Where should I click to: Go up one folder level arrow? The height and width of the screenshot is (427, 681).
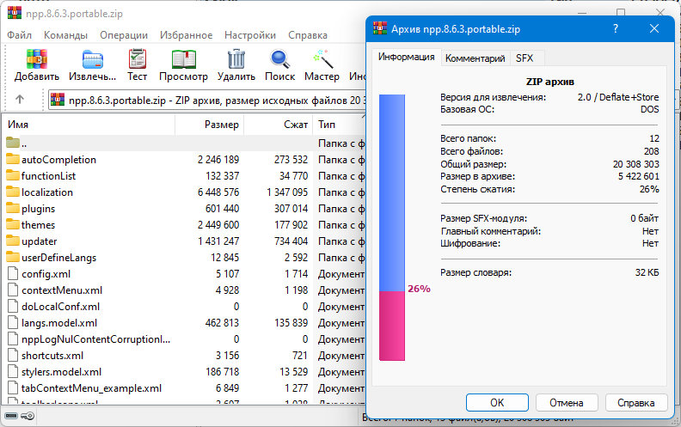pyautogui.click(x=20, y=100)
